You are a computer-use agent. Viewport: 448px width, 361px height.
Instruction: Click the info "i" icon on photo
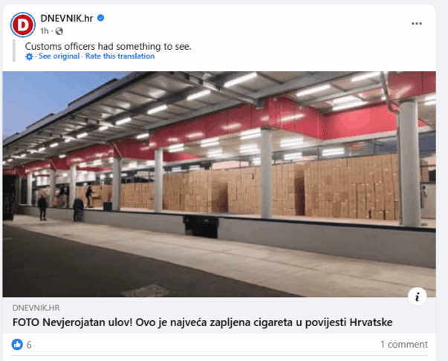point(417,296)
